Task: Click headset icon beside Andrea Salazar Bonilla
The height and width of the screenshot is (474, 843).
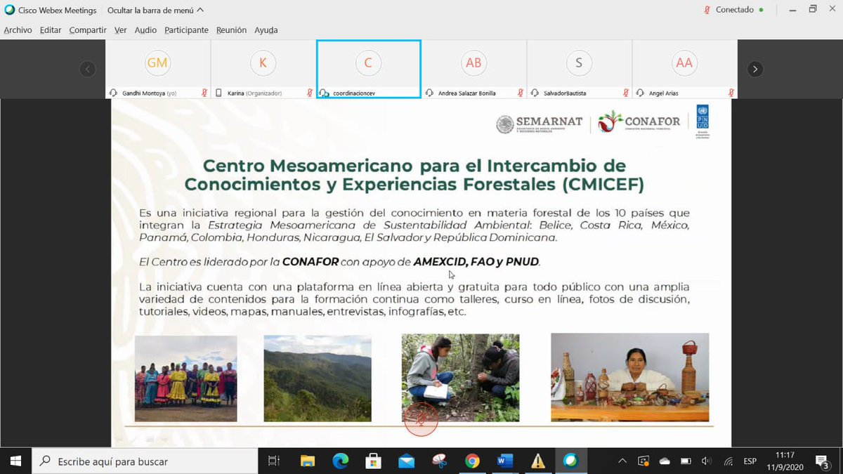Action: point(429,93)
